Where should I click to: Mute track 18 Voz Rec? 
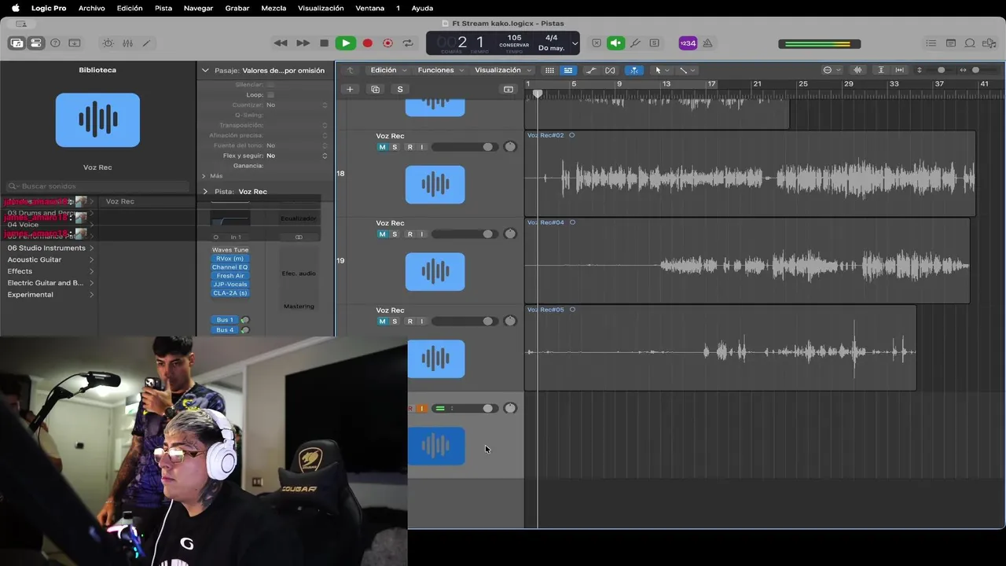pos(383,147)
